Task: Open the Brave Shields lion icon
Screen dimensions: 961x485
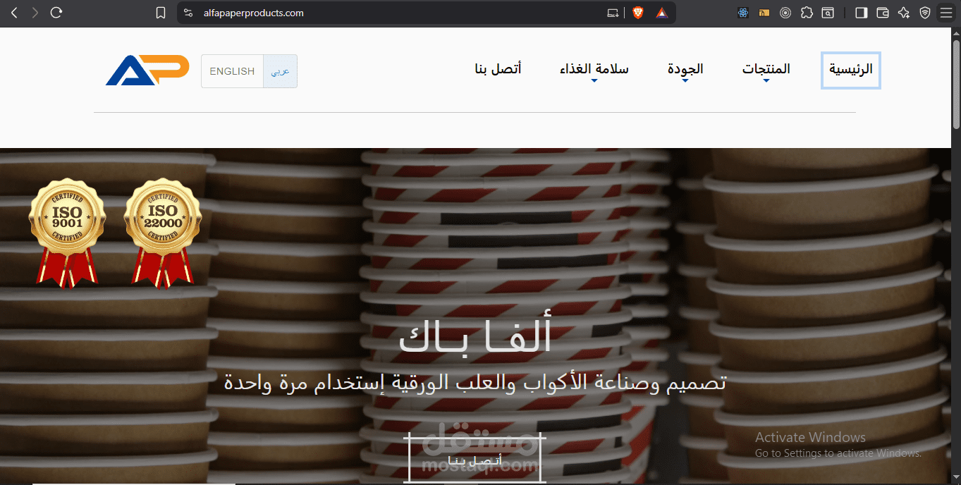Action: pos(638,13)
